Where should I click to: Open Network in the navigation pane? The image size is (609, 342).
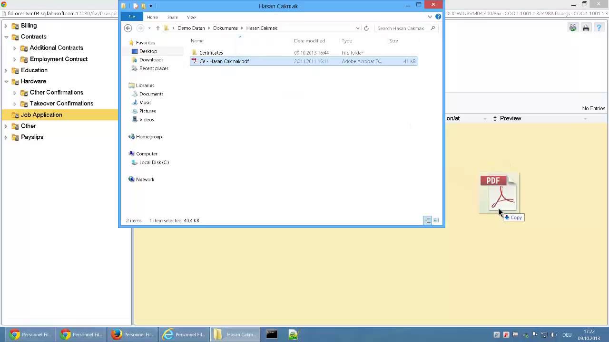[x=145, y=180]
